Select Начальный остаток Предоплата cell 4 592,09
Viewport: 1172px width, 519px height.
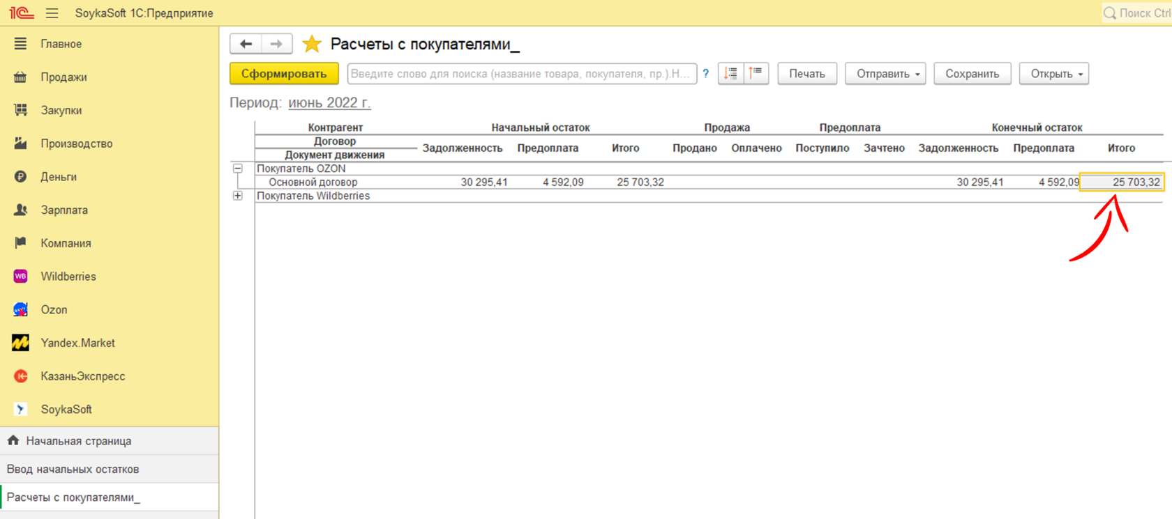pos(563,183)
